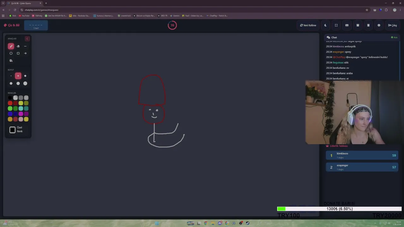Viewport: 404px width, 227px height.
Task: Bookmark this page with the star icon
Action: click(x=367, y=10)
